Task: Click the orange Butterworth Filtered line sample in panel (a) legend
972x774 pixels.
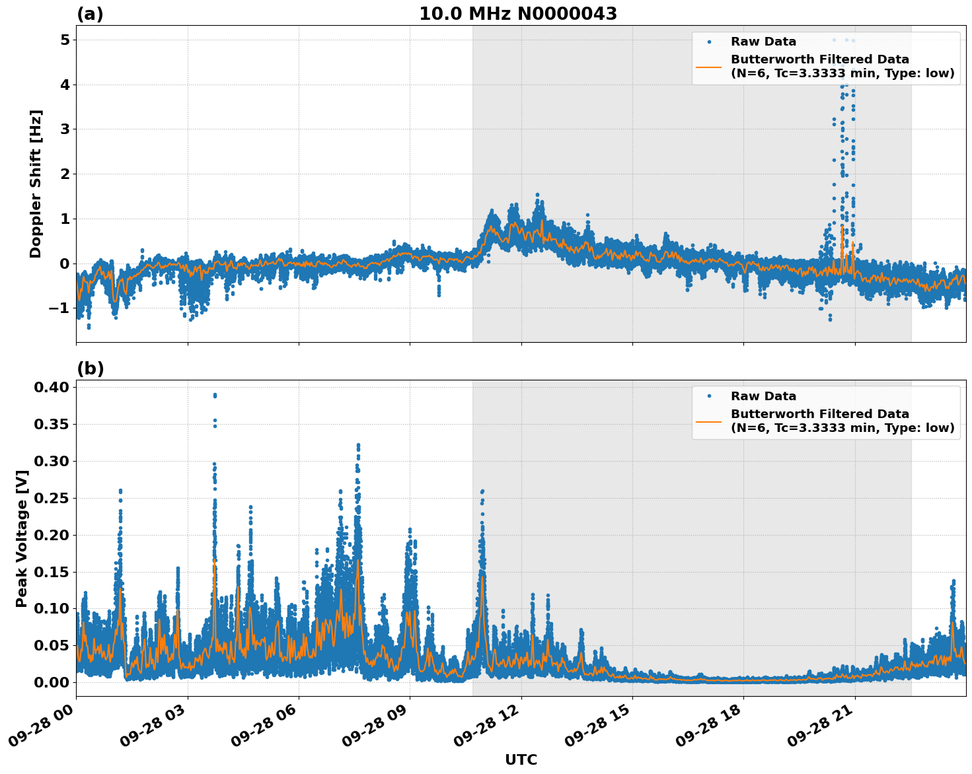Action: click(x=709, y=68)
